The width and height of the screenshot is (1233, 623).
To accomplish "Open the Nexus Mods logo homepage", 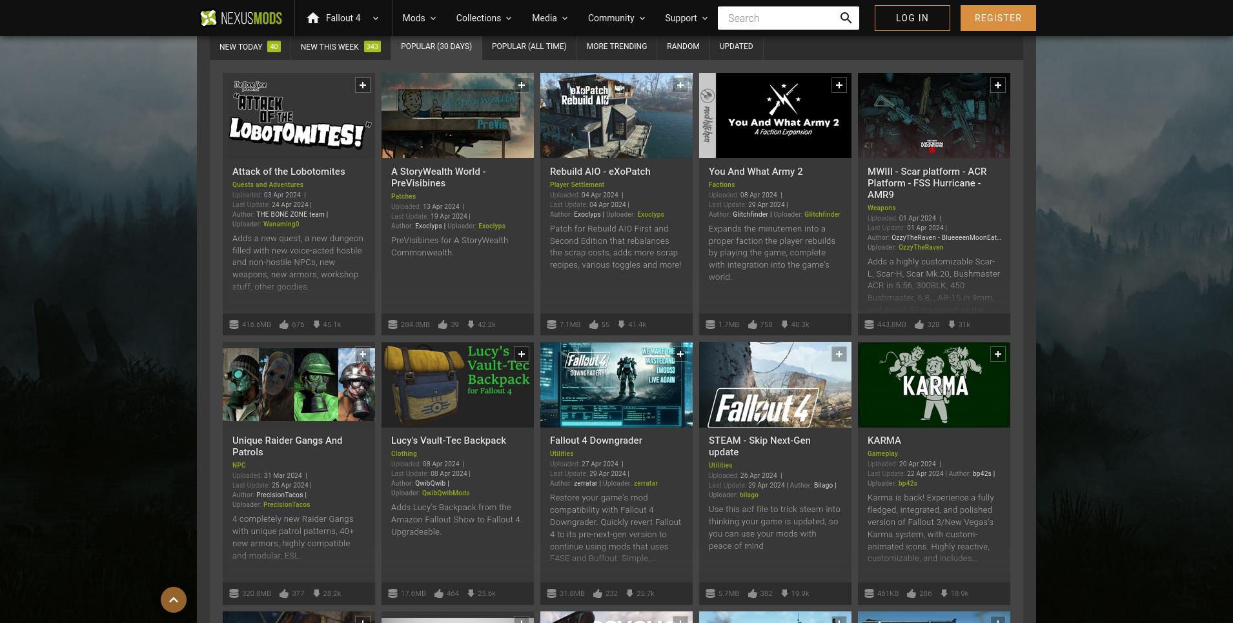I will pos(241,18).
